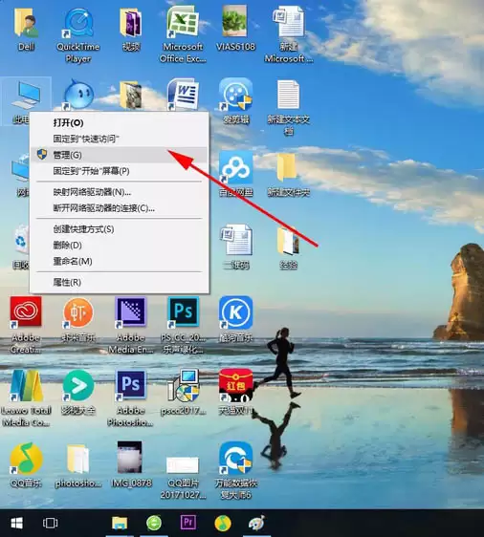Open the 新建文本文档 text file

click(x=288, y=95)
